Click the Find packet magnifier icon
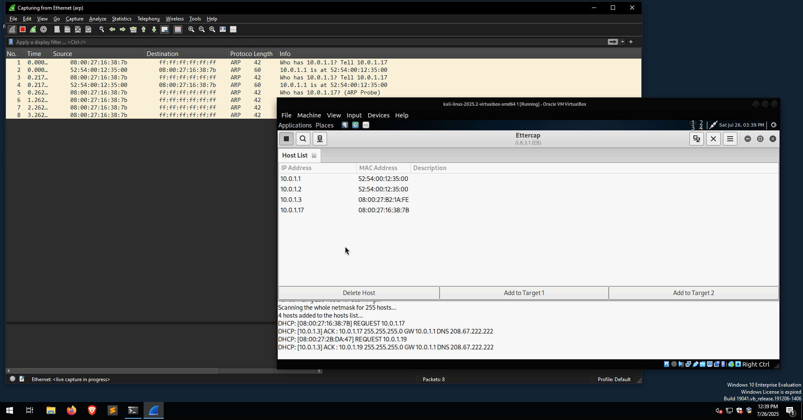The image size is (803, 420). pyautogui.click(x=102, y=29)
